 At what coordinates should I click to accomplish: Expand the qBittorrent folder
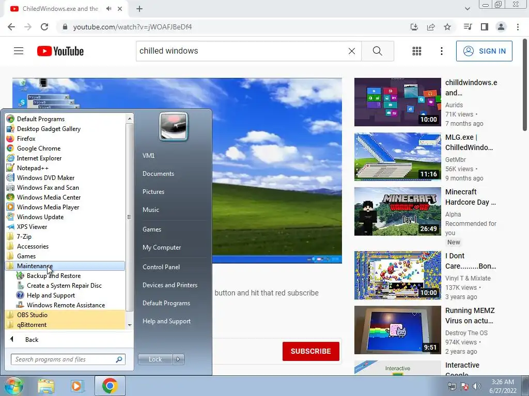pos(65,325)
